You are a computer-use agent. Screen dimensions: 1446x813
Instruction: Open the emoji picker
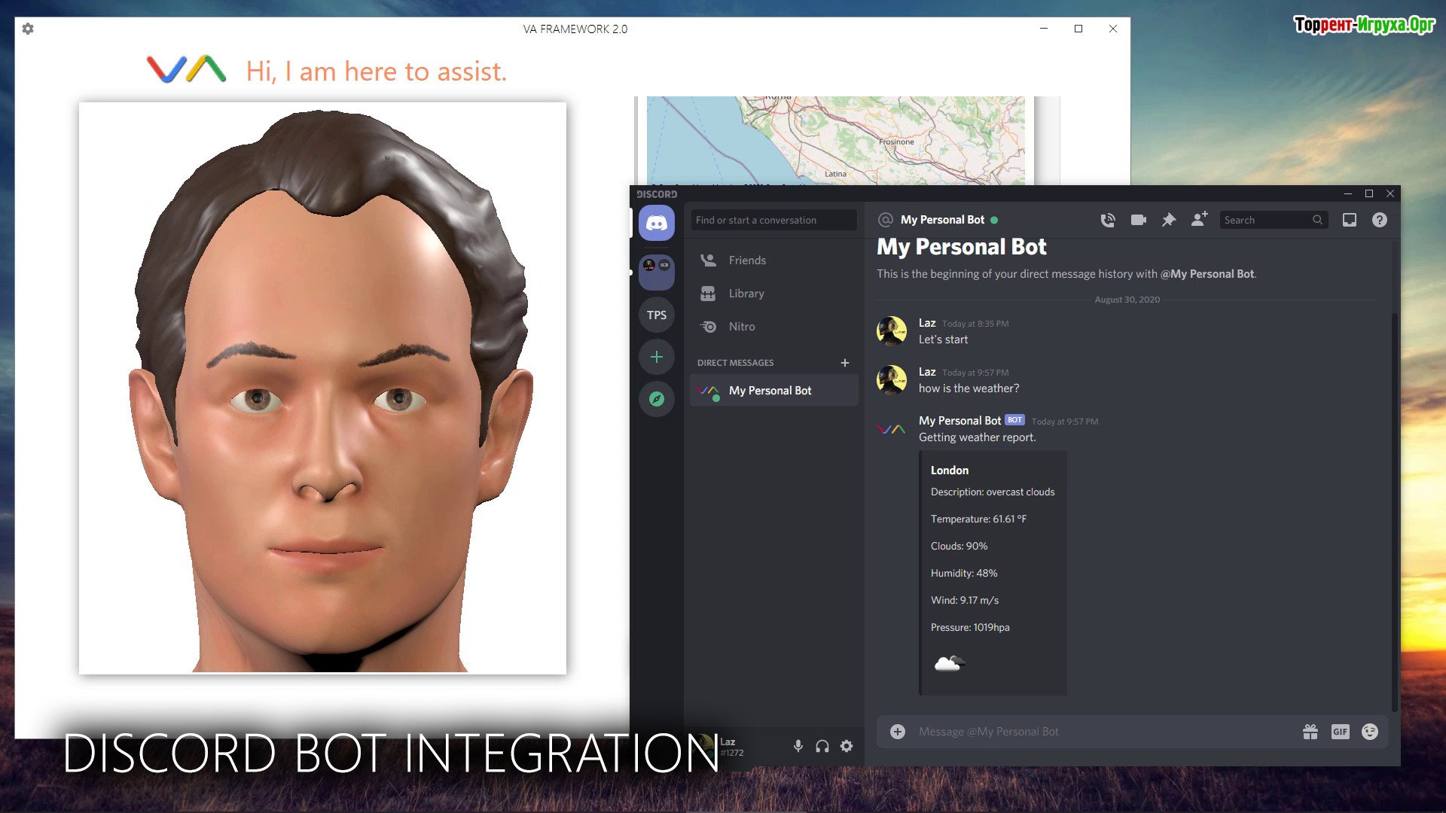click(x=1370, y=732)
